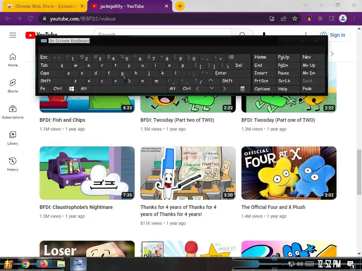Viewport: 362px width, 271px height.
Task: Click Options key on On-Screen Keyboard
Action: click(x=264, y=89)
